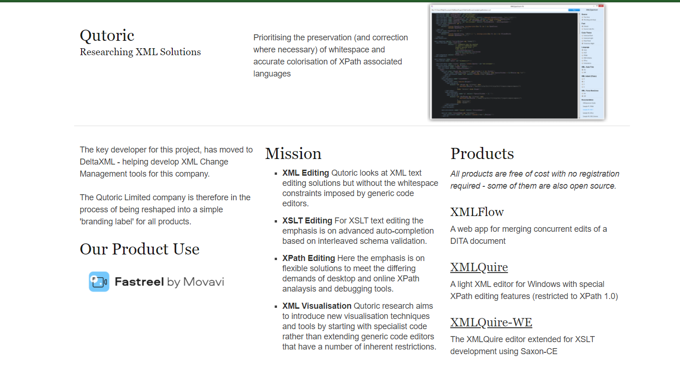Click the XMLSpectrum editor screenshot thumbnail
680x369 pixels.
[518, 62]
